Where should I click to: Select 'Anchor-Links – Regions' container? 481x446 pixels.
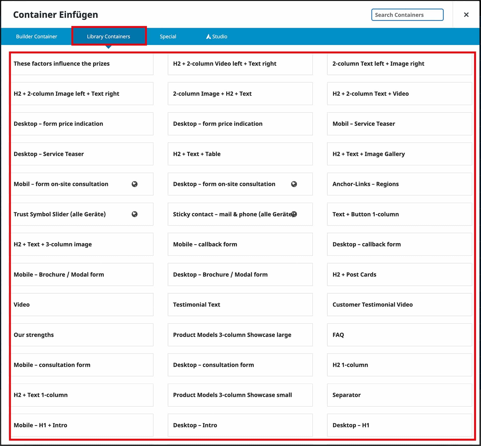[400, 184]
